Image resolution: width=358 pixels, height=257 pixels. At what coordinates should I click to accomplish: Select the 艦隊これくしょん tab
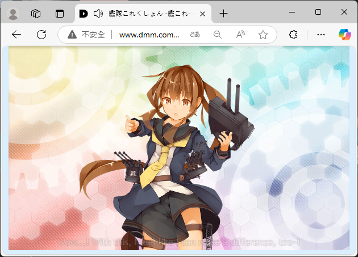click(143, 14)
